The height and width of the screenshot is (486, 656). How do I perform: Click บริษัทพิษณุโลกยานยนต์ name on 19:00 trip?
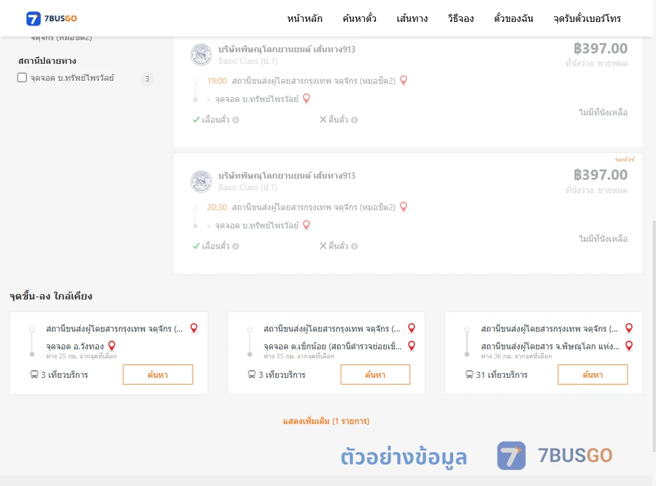point(287,49)
